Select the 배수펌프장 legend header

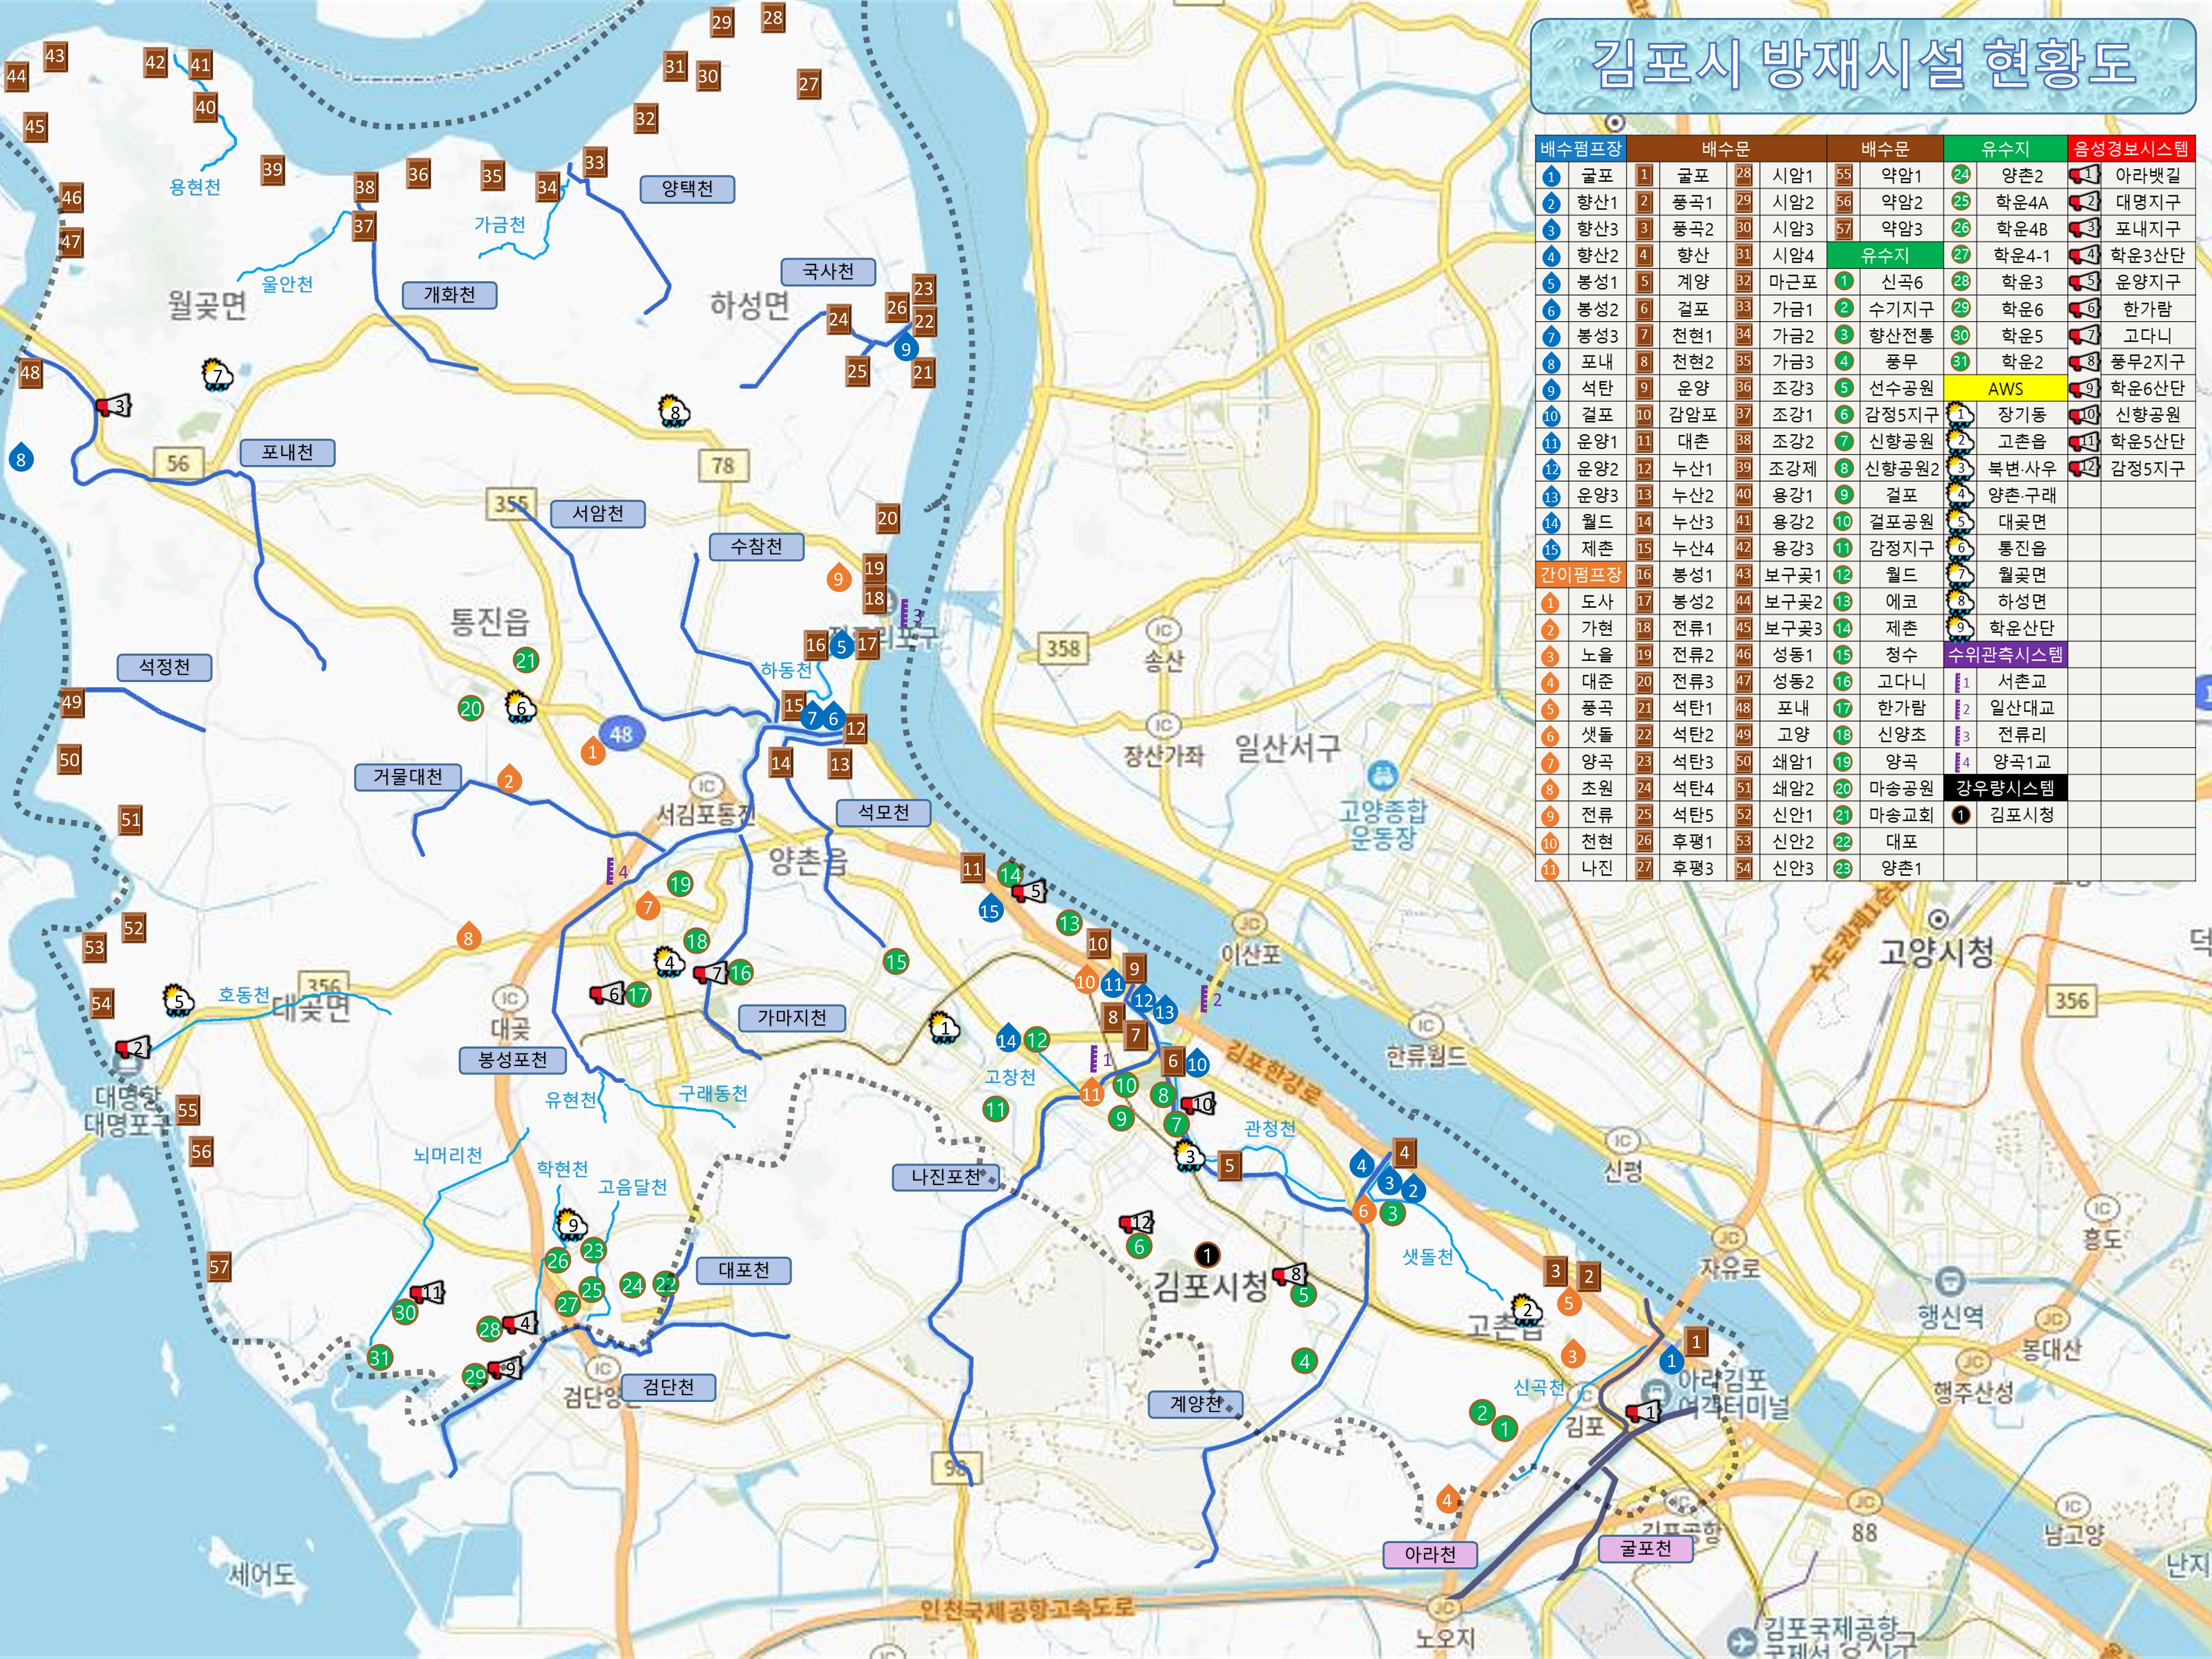(1580, 149)
